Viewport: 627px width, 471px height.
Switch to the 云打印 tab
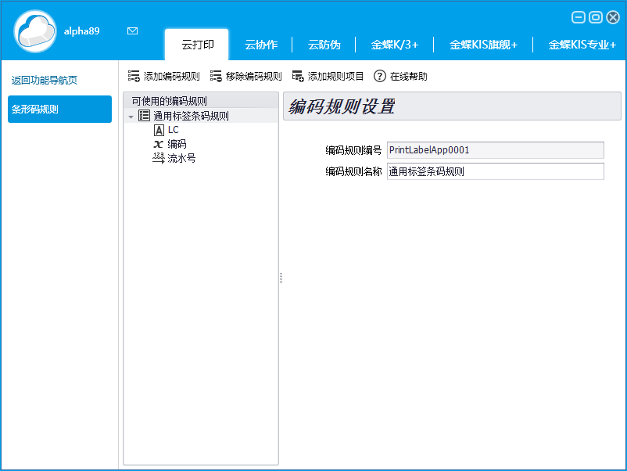[x=197, y=45]
